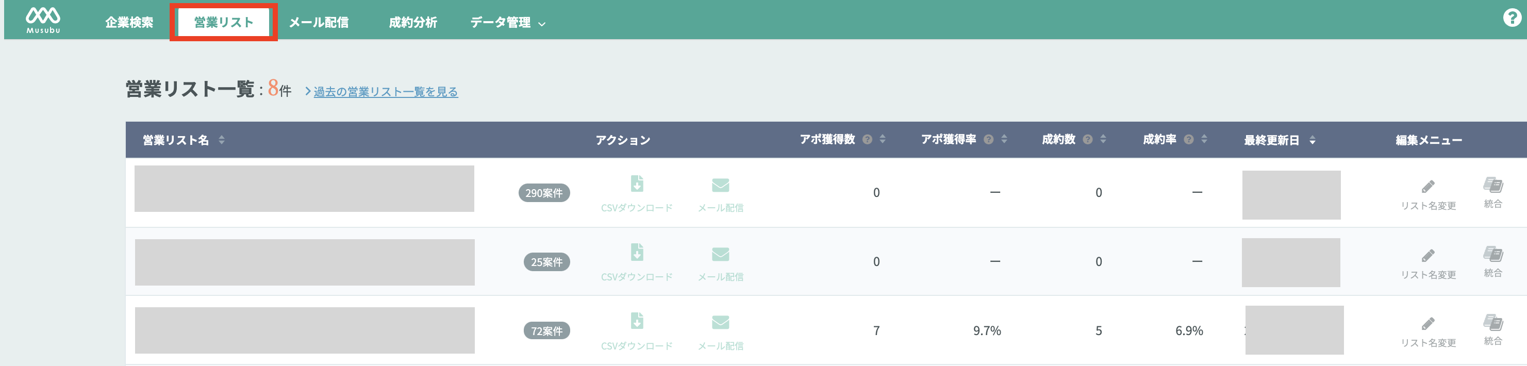Sort by 成約数 column arrows
Screen dimensions: 1527x366
pos(1103,139)
